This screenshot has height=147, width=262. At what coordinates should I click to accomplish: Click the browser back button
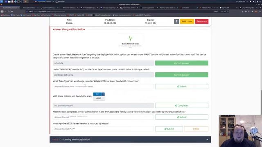click(x=2, y=11)
